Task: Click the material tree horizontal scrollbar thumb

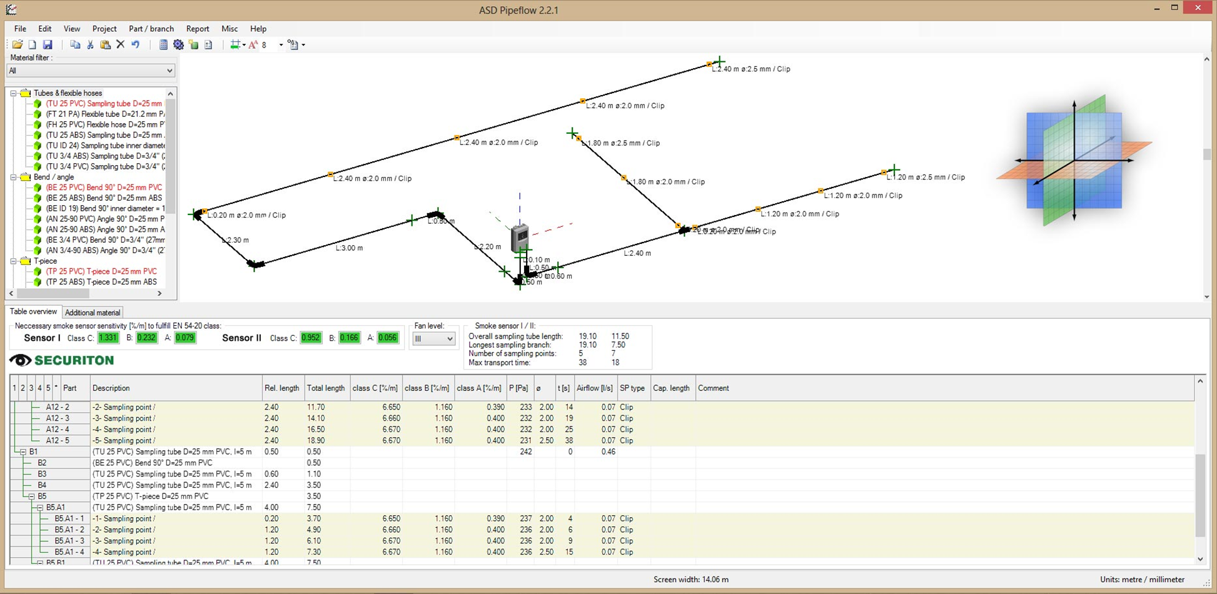Action: tap(53, 293)
